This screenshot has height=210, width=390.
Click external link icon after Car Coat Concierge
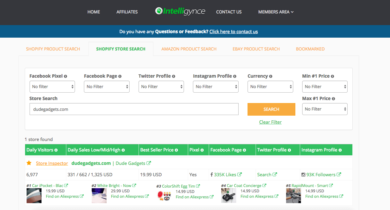265,186
